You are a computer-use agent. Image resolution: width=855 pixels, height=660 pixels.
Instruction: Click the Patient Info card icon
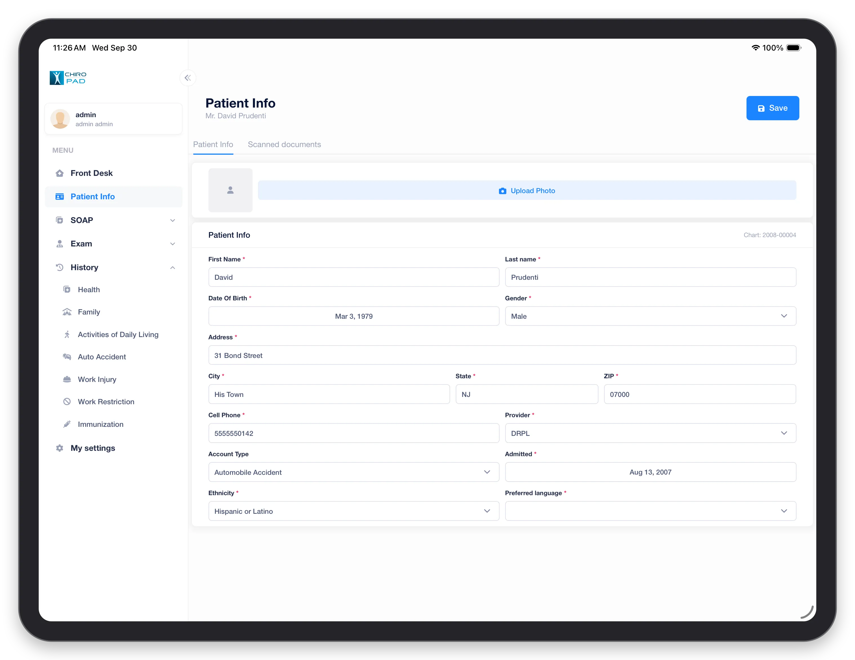(60, 197)
